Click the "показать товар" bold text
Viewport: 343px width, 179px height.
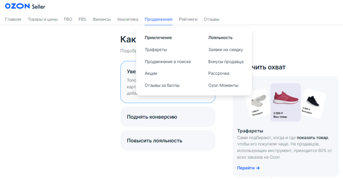[312, 138]
